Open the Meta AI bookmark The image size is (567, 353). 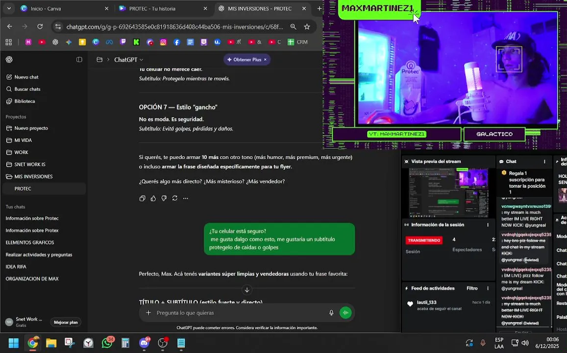click(x=109, y=42)
